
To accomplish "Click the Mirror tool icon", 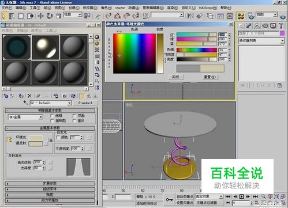I will pos(190,16).
